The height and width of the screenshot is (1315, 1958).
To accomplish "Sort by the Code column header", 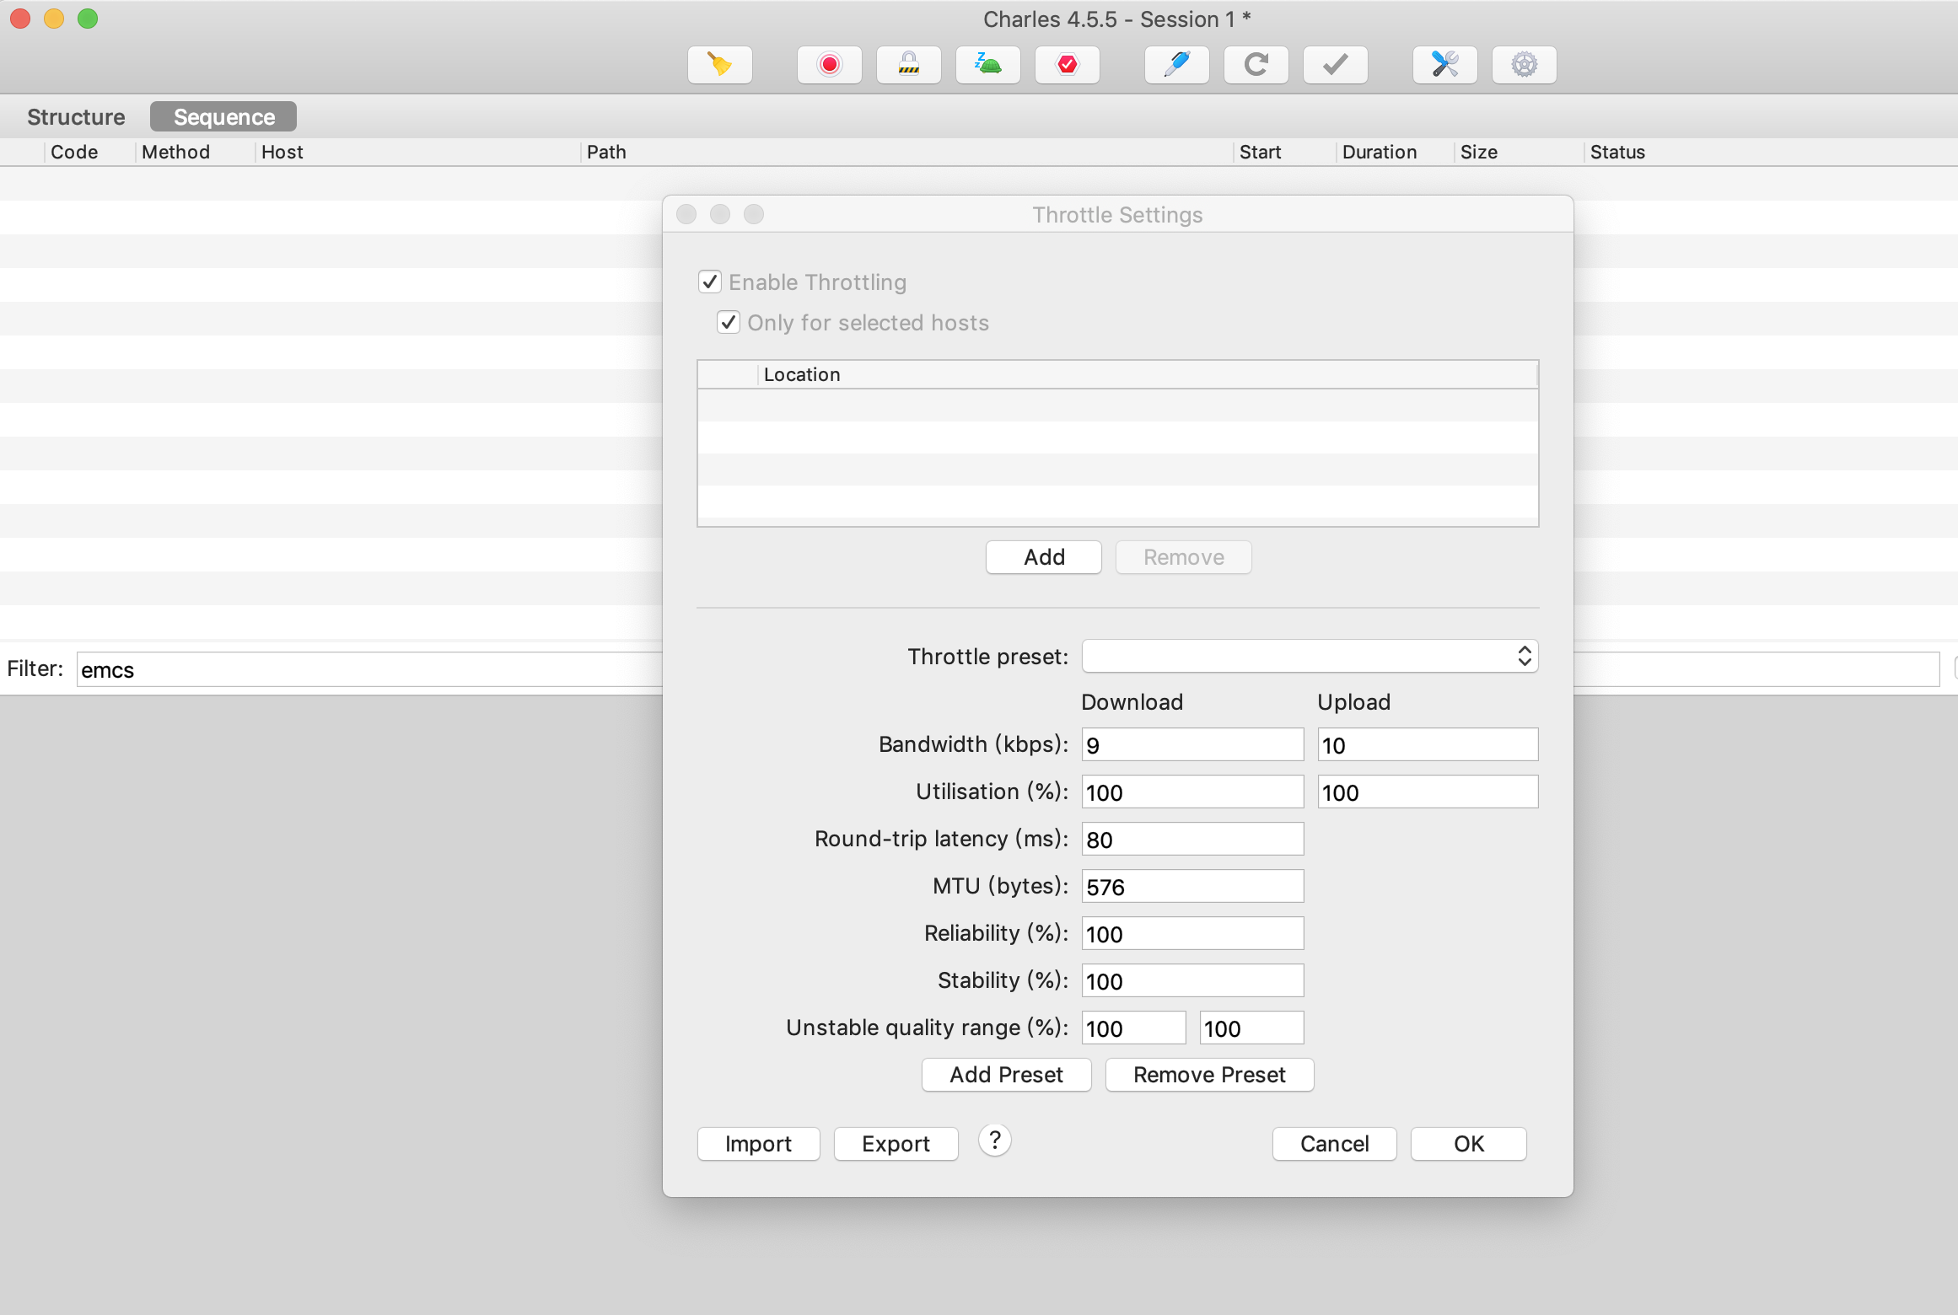I will 89,152.
